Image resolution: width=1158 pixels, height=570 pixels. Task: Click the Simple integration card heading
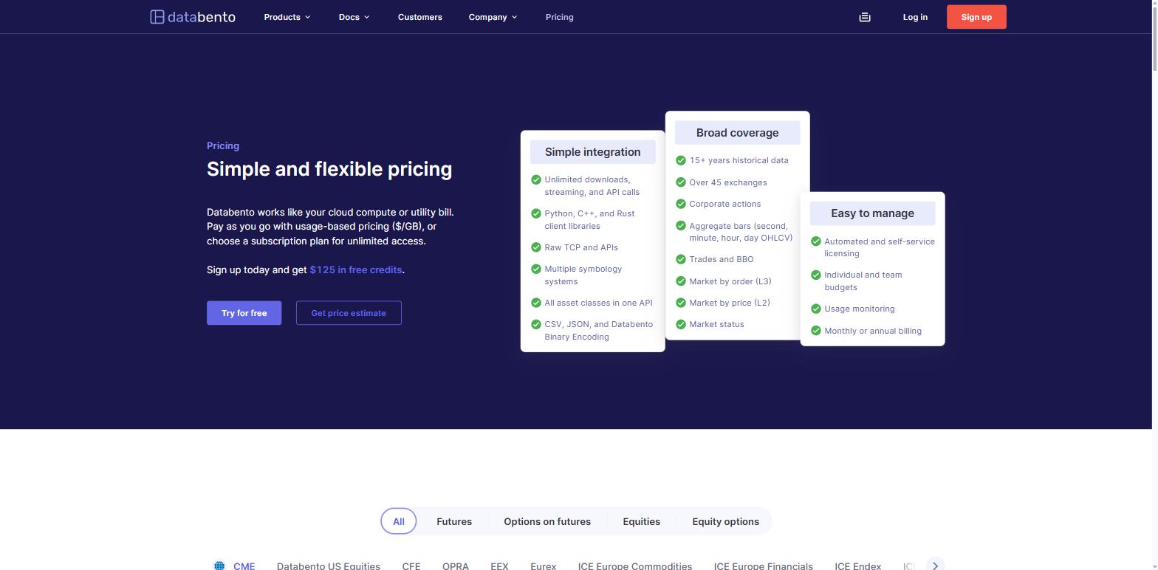tap(593, 152)
